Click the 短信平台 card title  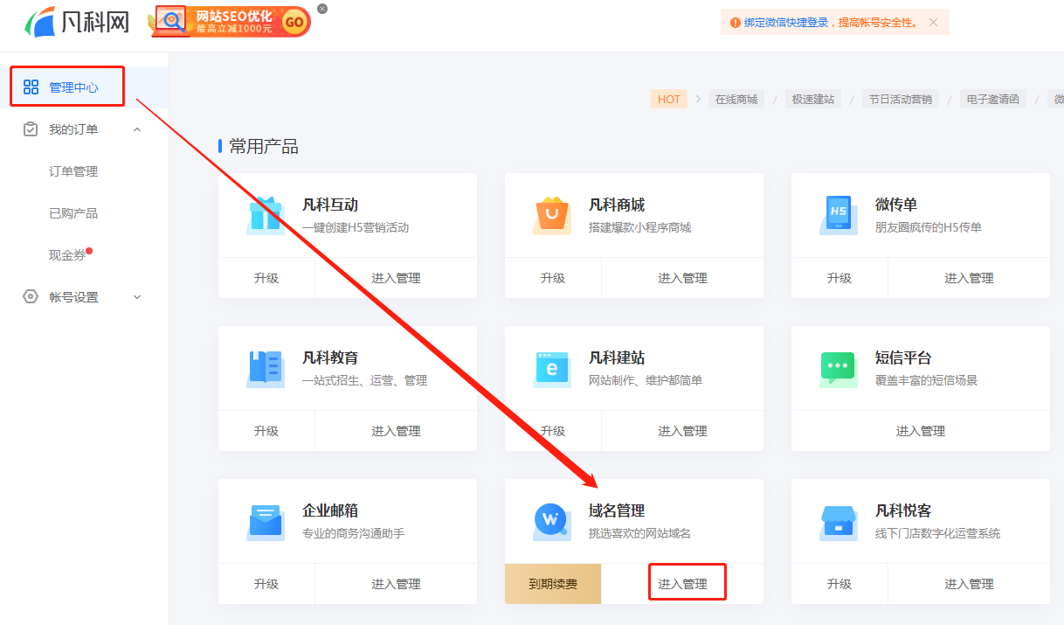click(x=903, y=358)
